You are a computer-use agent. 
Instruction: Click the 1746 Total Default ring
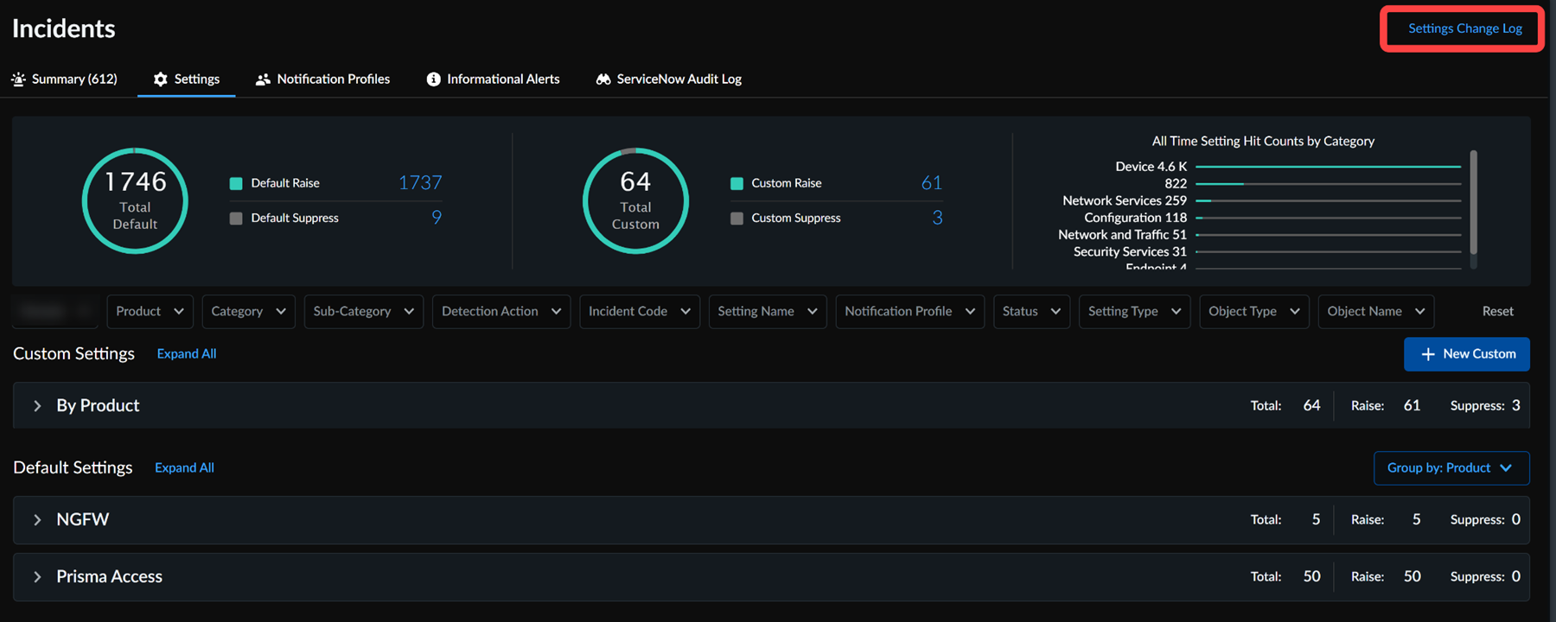click(135, 200)
